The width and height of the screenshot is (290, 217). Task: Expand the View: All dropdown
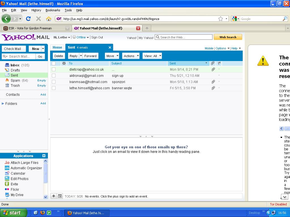click(152, 56)
